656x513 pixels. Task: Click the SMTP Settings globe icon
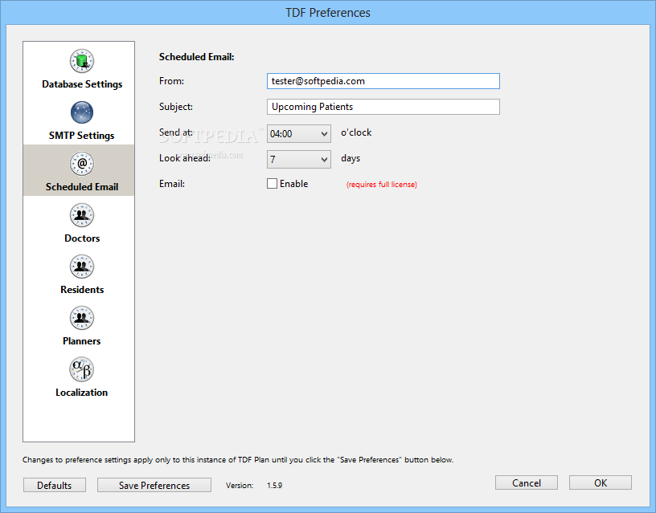(81, 112)
